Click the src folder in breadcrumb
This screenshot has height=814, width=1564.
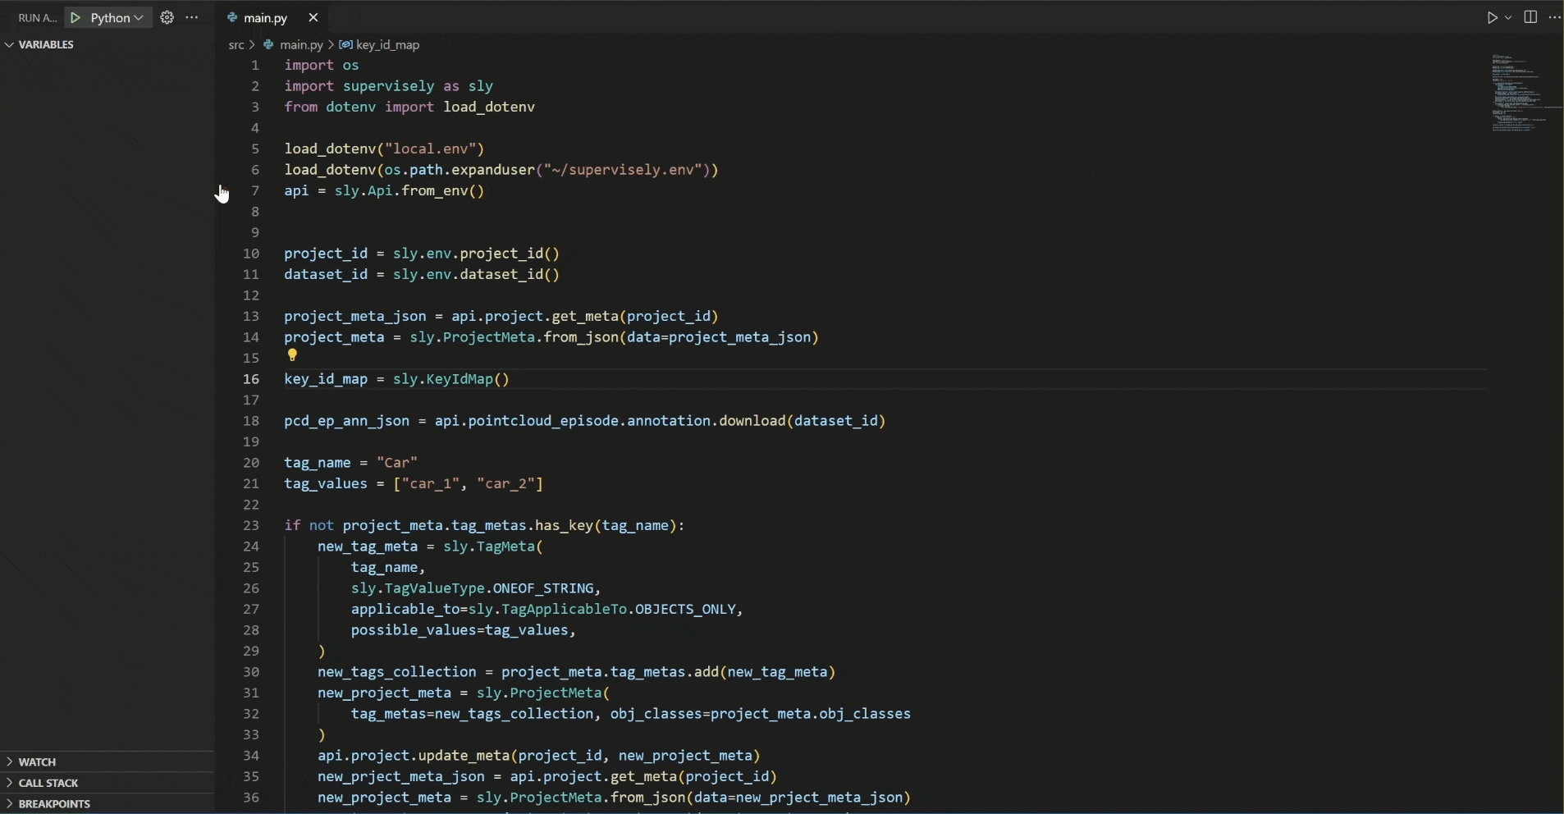236,45
